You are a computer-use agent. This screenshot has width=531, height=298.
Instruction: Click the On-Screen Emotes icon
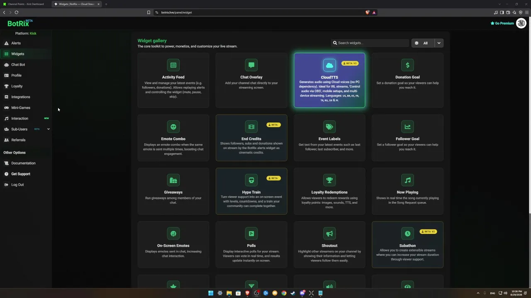point(173,233)
